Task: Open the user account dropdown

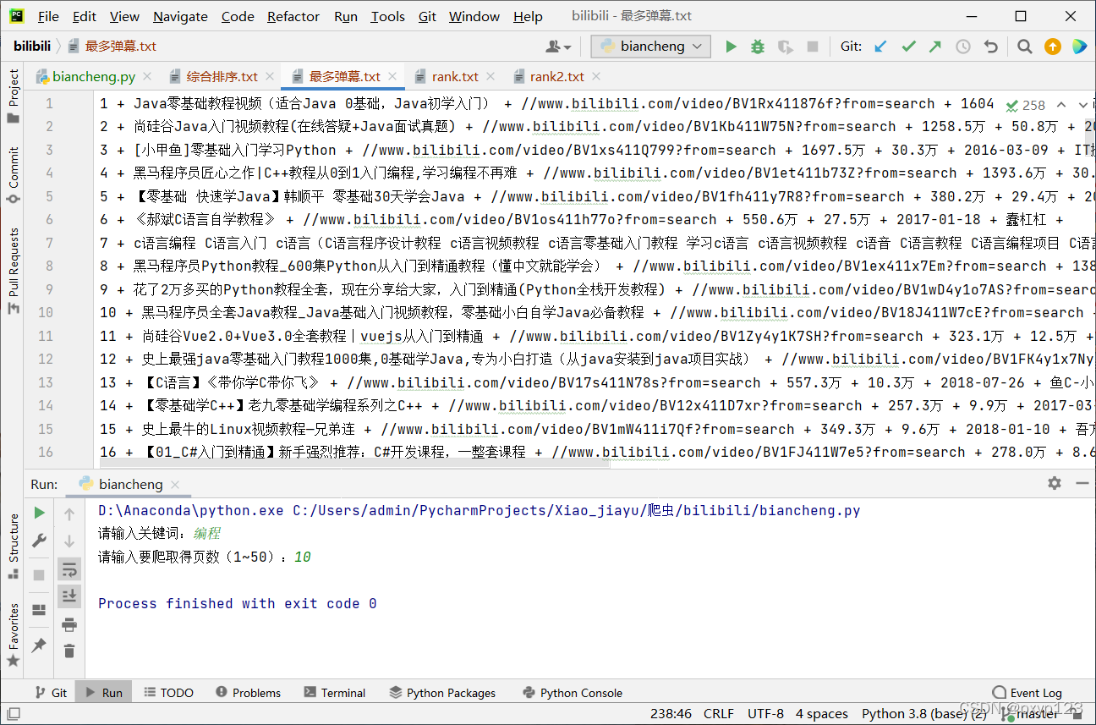Action: [x=558, y=47]
